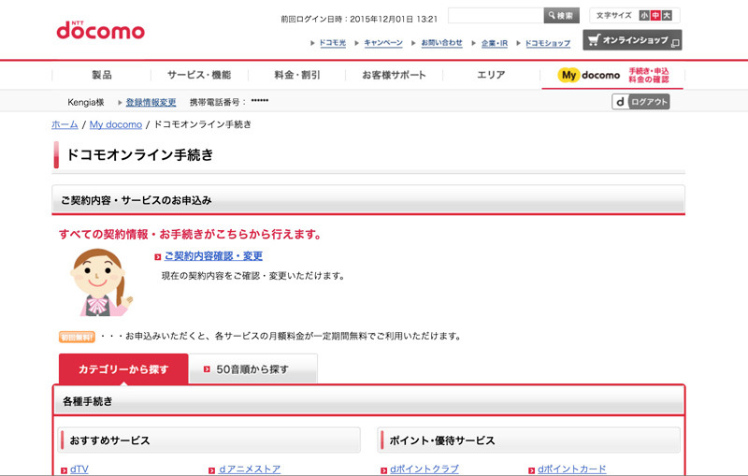Click the customer service girl illustration
748x476 pixels.
tap(101, 281)
